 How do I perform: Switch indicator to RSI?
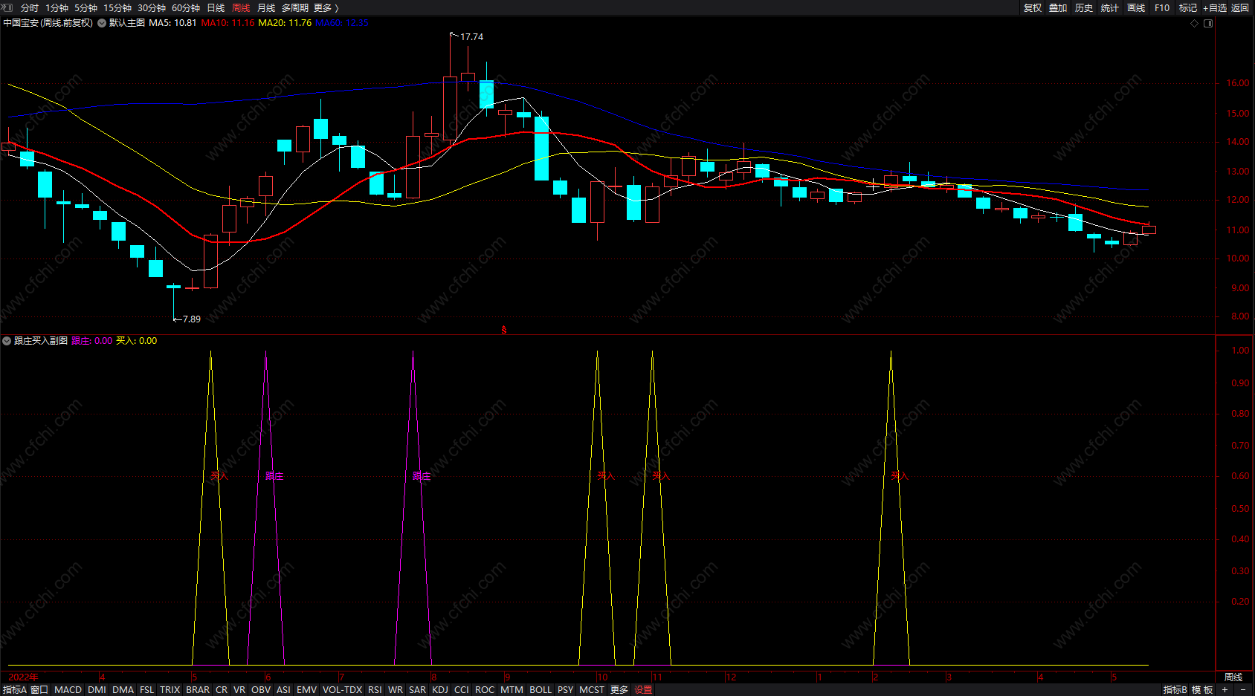pos(375,690)
